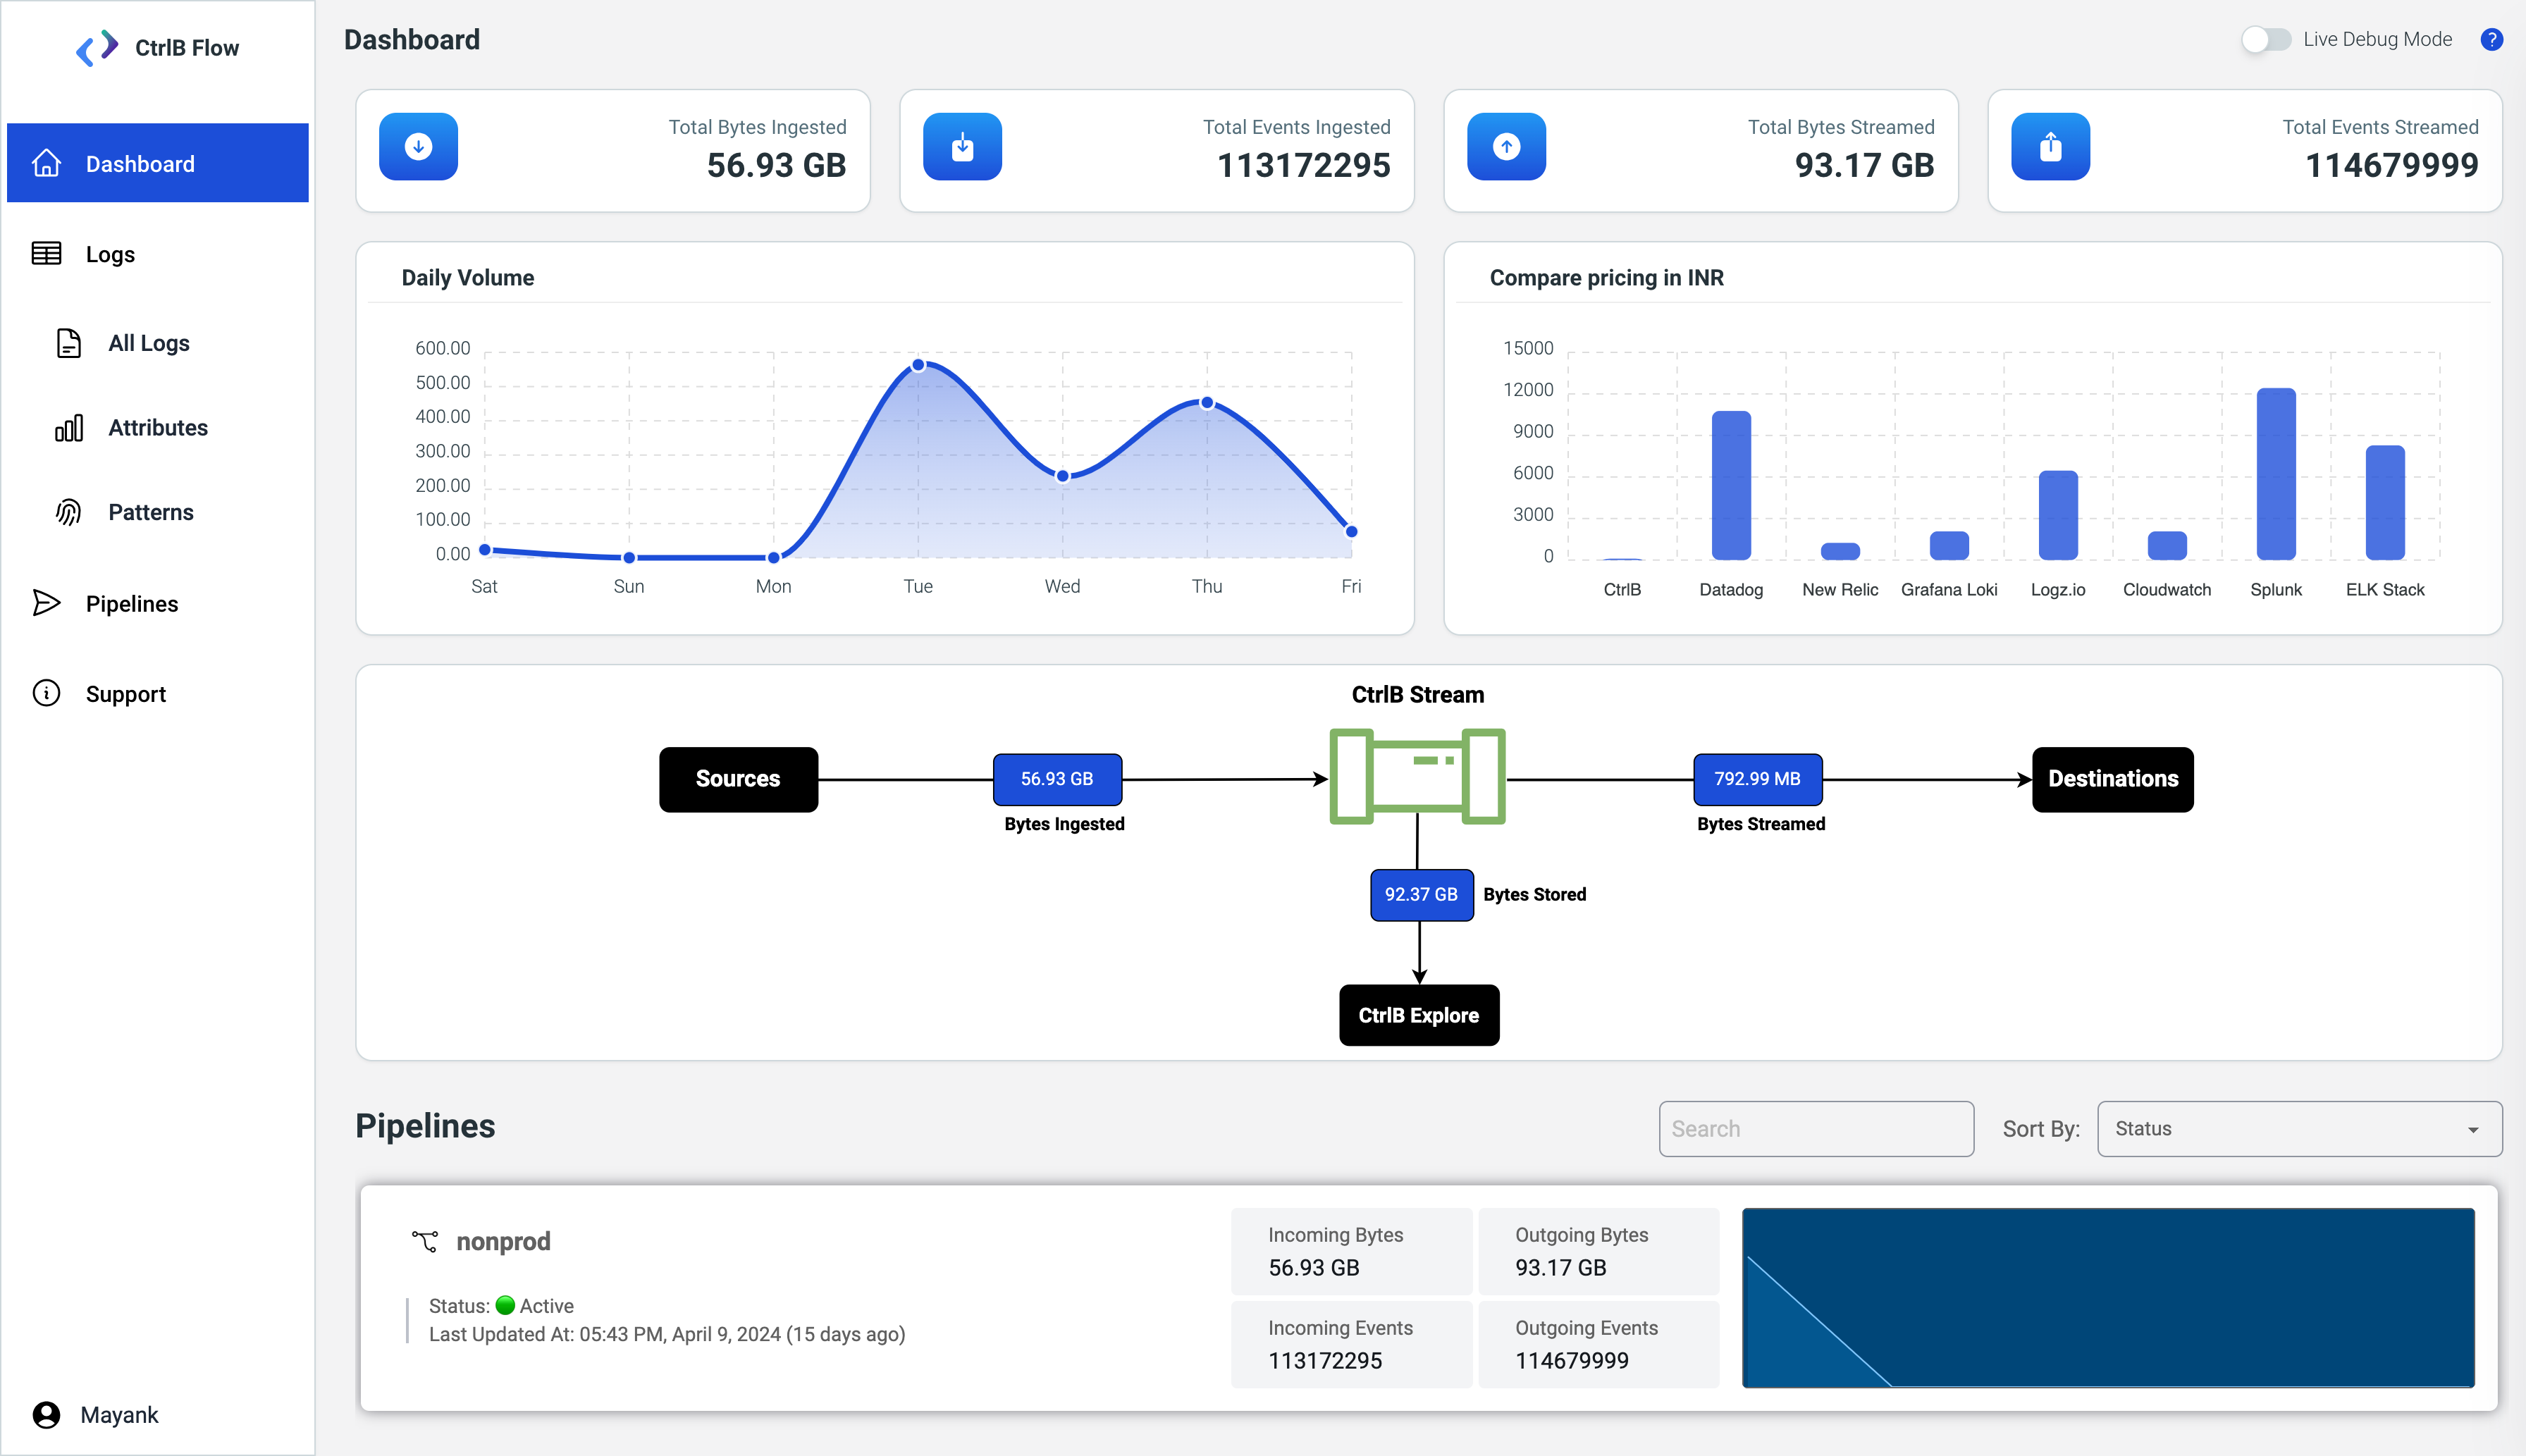Click the Sources node button
The width and height of the screenshot is (2526, 1456).
pyautogui.click(x=738, y=779)
